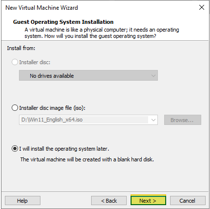
Task: Click the "Installer disc image file (iso):" label text
Action: [52, 108]
